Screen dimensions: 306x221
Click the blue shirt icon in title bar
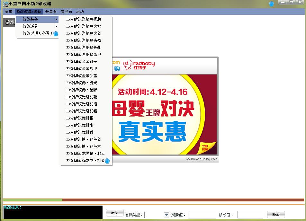coord(271,4)
